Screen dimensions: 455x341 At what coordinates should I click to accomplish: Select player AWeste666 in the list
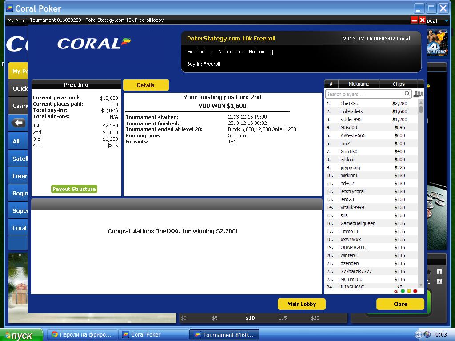coord(371,135)
